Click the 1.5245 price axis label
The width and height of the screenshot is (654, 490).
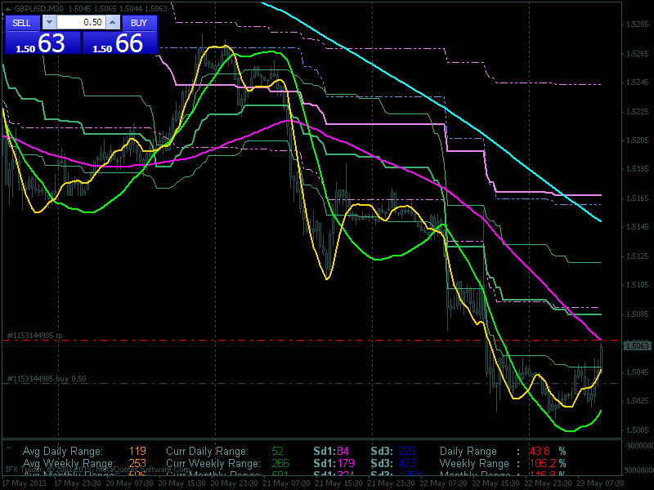click(638, 82)
